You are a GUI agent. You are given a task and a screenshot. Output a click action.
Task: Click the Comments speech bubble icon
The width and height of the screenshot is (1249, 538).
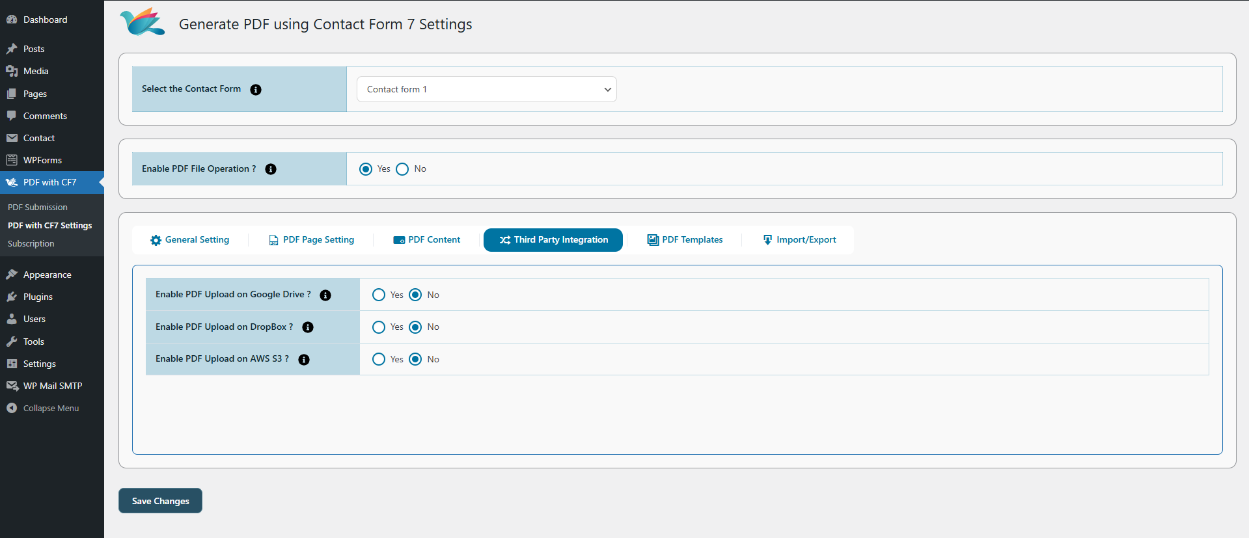point(12,116)
